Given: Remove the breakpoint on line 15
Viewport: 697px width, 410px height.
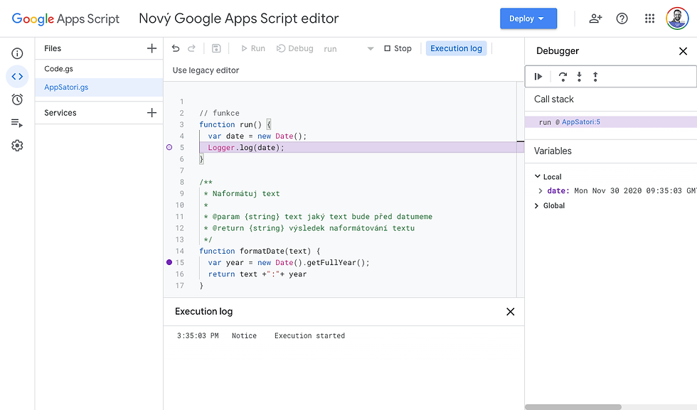Looking at the screenshot, I should [x=169, y=262].
